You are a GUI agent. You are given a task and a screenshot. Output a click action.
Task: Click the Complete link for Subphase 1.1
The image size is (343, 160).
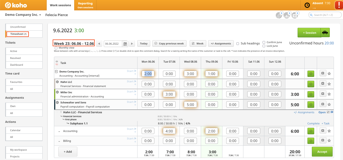tap(313, 124)
